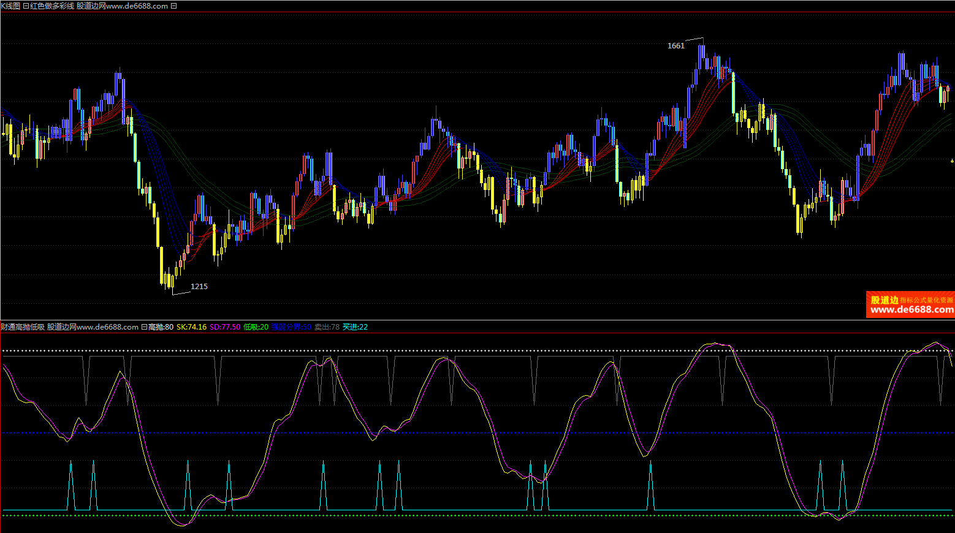This screenshot has width=955, height=533.
Task: Select the 红色做多彩线 indicator name
Action: pyautogui.click(x=52, y=6)
